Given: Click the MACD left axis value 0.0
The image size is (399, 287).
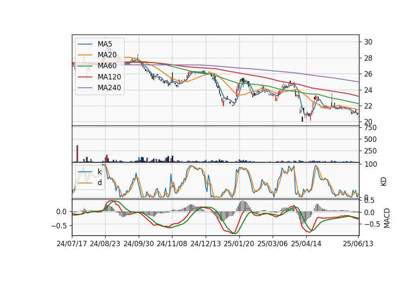Looking at the screenshot, I should click(62, 212).
